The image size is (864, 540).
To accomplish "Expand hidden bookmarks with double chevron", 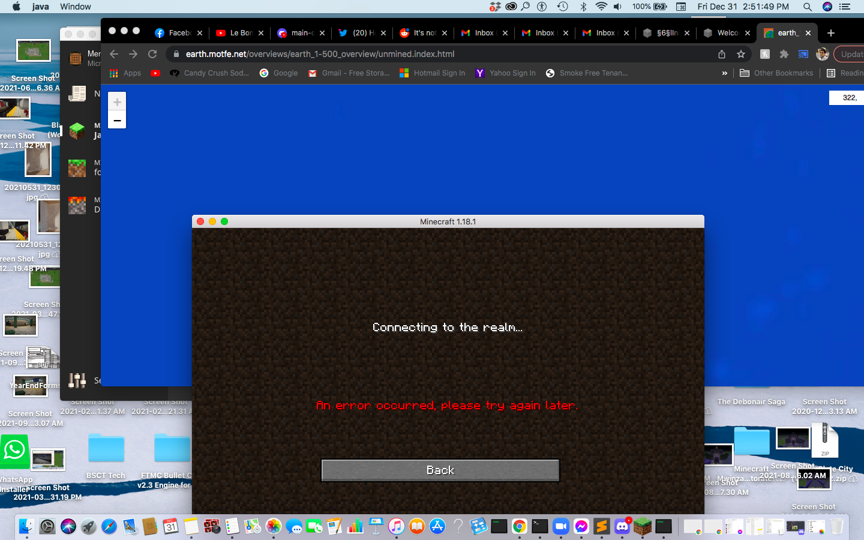I will (724, 73).
